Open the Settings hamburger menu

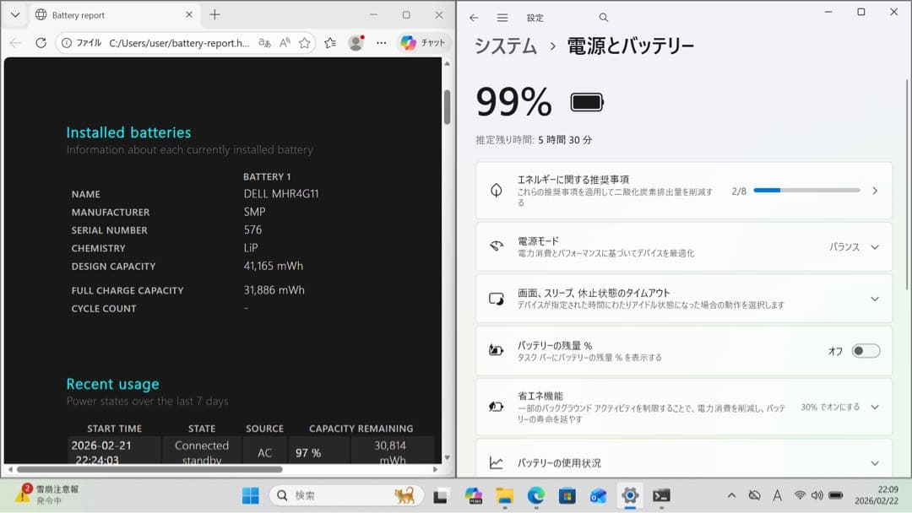click(x=502, y=17)
